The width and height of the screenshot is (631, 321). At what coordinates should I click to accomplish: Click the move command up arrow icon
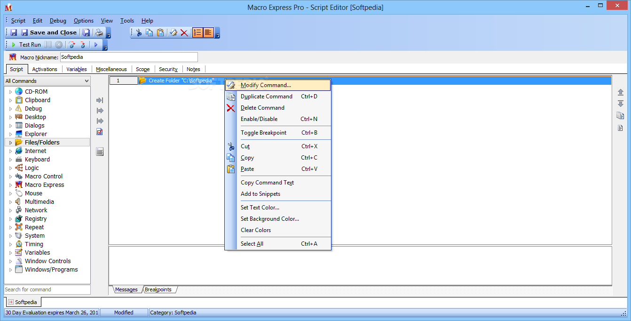tap(621, 92)
